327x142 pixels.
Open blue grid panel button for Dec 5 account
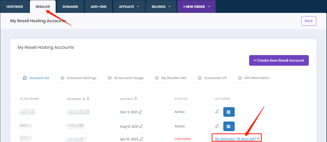229,112
